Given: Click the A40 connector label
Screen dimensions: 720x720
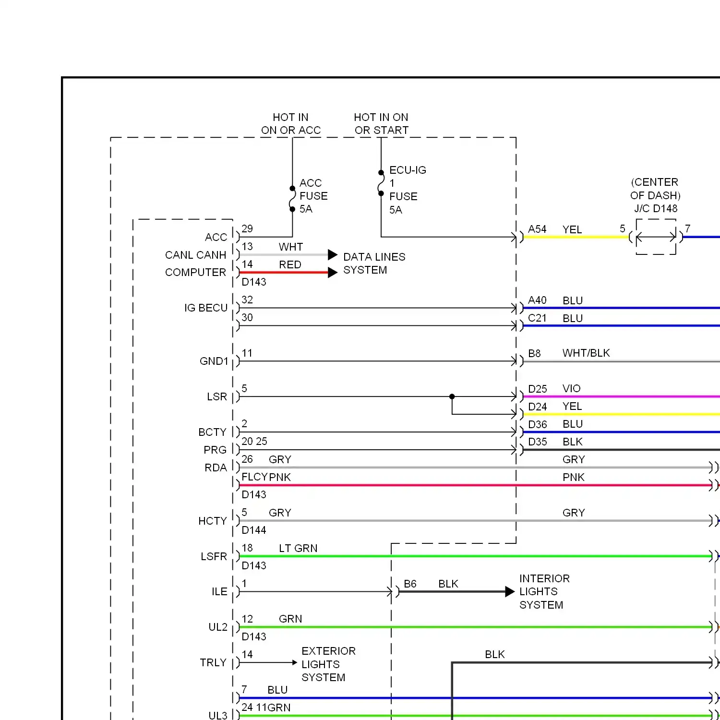Looking at the screenshot, I should click(x=537, y=300).
